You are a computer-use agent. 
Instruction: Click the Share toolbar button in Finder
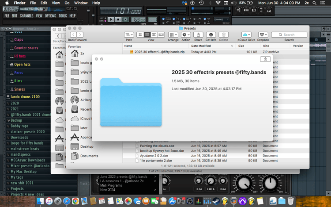click(198, 34)
